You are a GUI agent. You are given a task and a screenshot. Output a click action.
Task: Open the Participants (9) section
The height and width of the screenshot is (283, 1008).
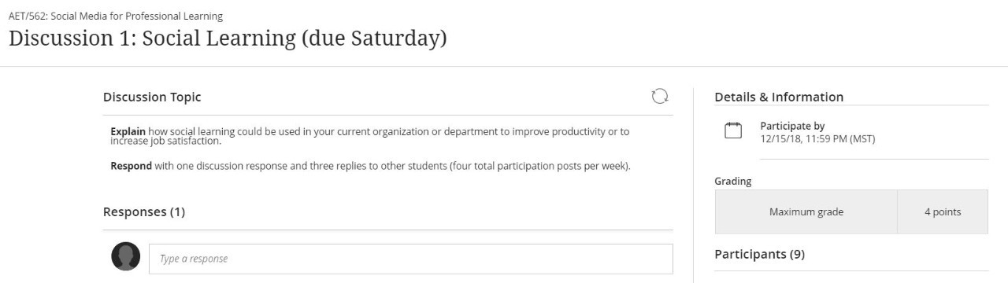click(x=759, y=254)
